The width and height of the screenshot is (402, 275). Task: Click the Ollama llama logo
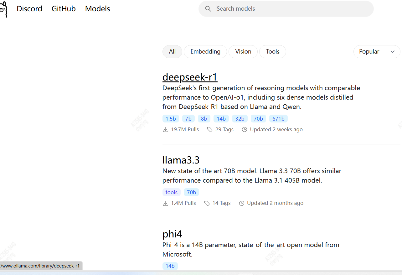click(3, 9)
